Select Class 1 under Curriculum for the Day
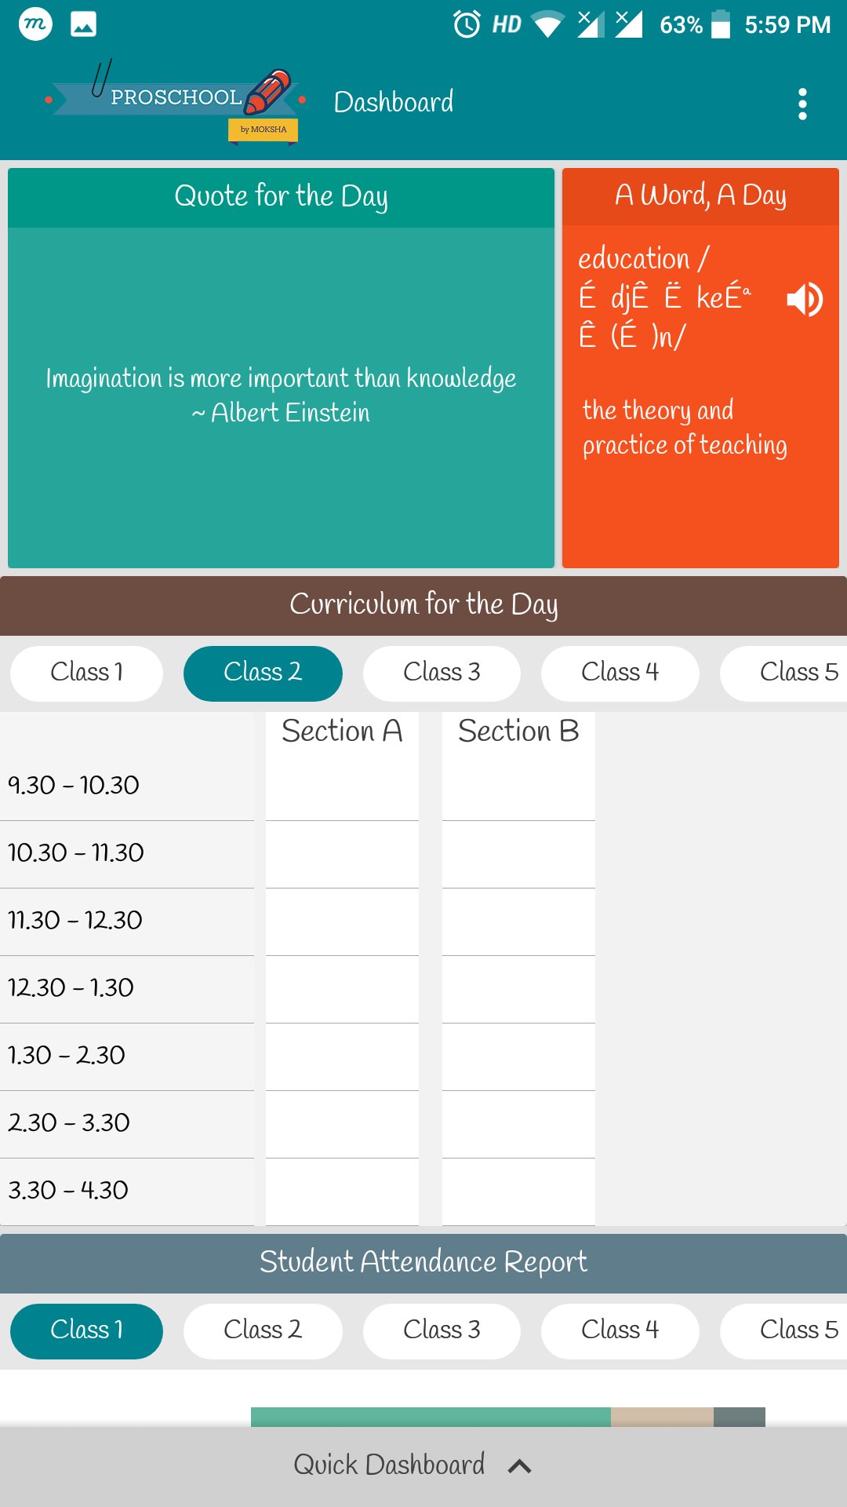847x1507 pixels. pos(85,673)
